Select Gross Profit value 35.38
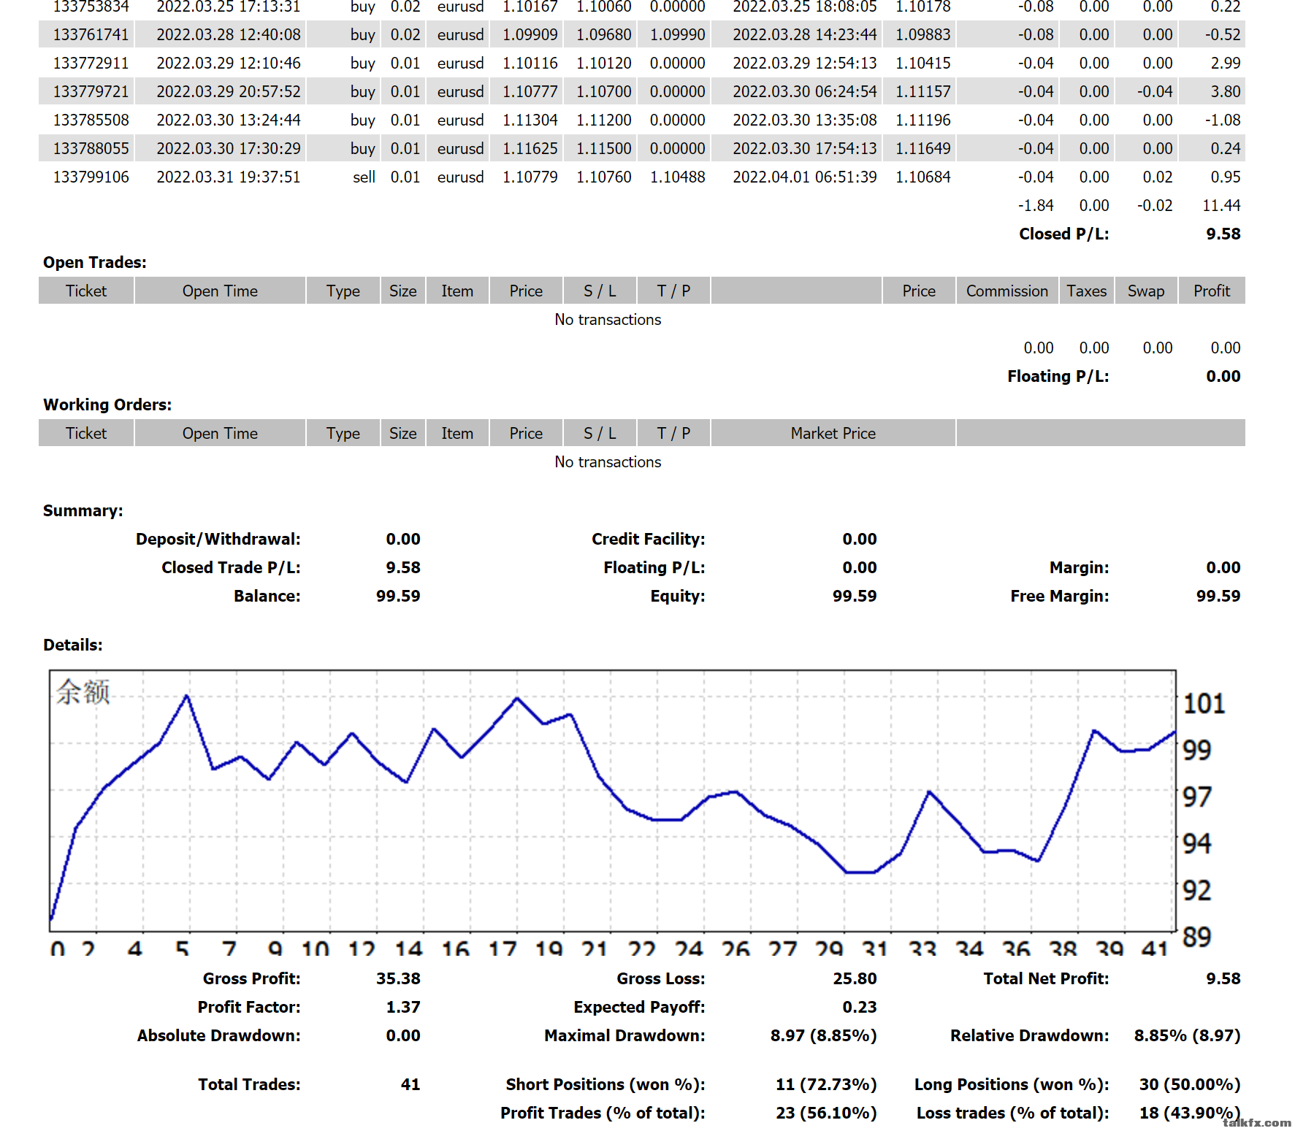 pos(398,978)
